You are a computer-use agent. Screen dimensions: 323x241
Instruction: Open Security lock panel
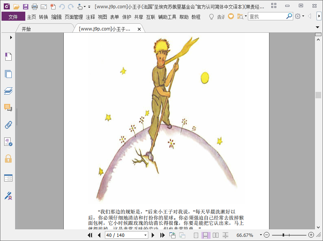tap(8, 159)
